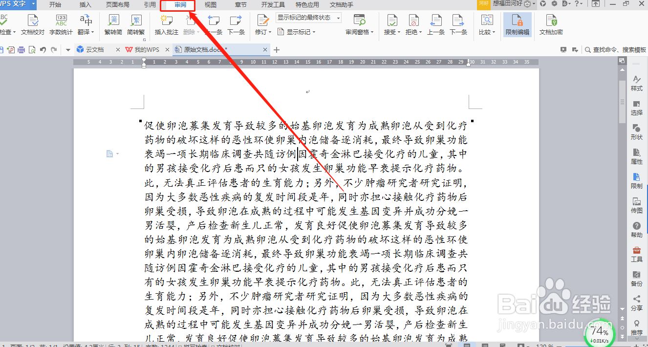
Task: Click the 修订 track changes icon
Action: pos(263,21)
